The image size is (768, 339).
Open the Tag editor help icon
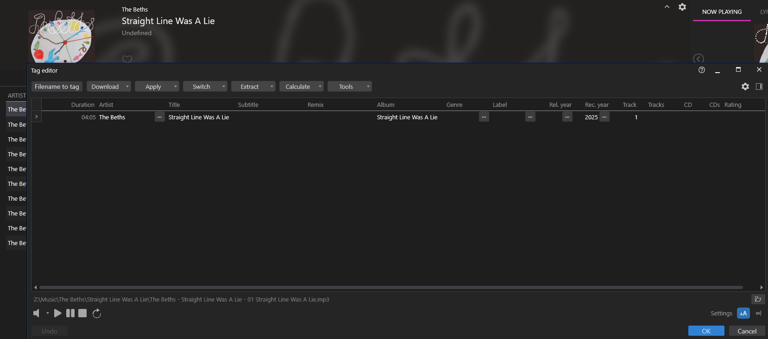click(702, 70)
